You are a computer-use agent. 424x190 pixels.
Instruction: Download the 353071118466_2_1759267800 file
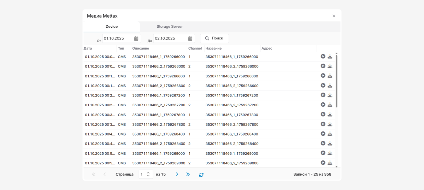pos(330,124)
